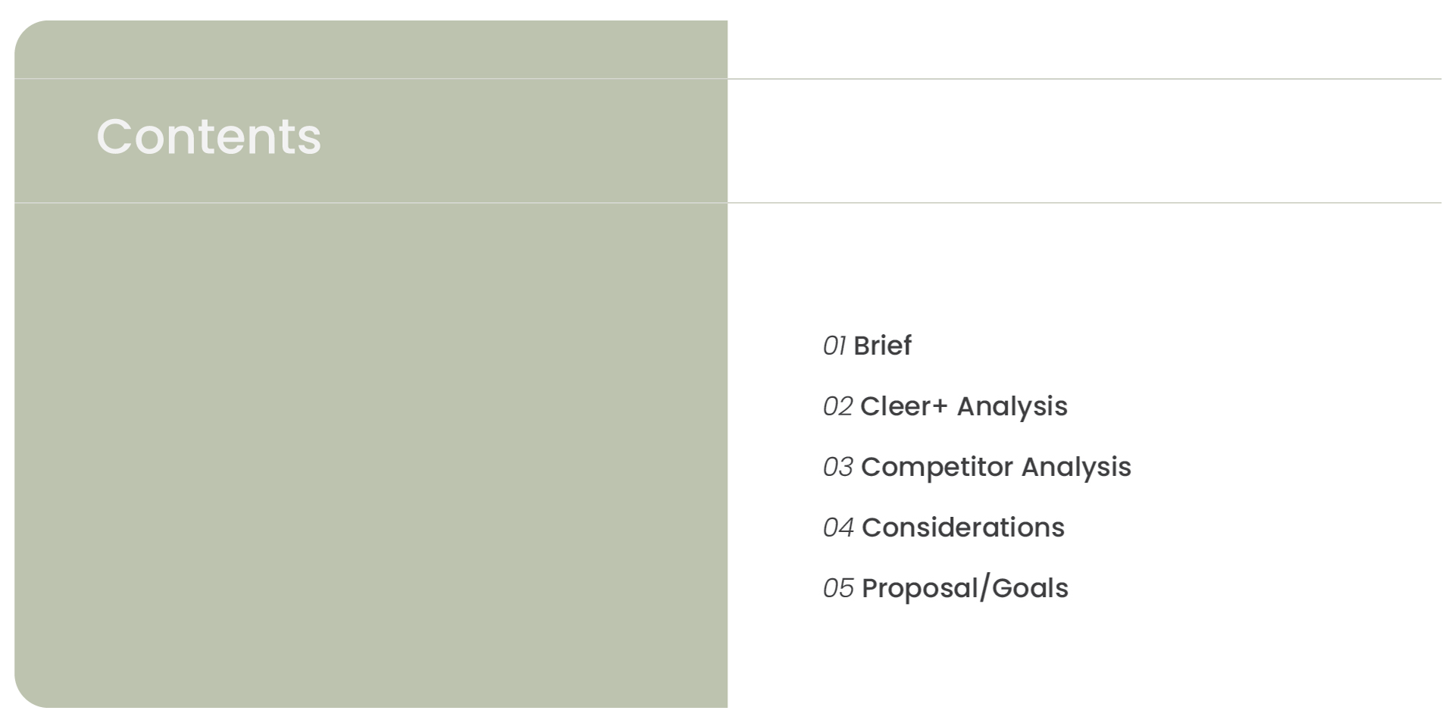Click the plus sign in Cleer+

point(940,407)
